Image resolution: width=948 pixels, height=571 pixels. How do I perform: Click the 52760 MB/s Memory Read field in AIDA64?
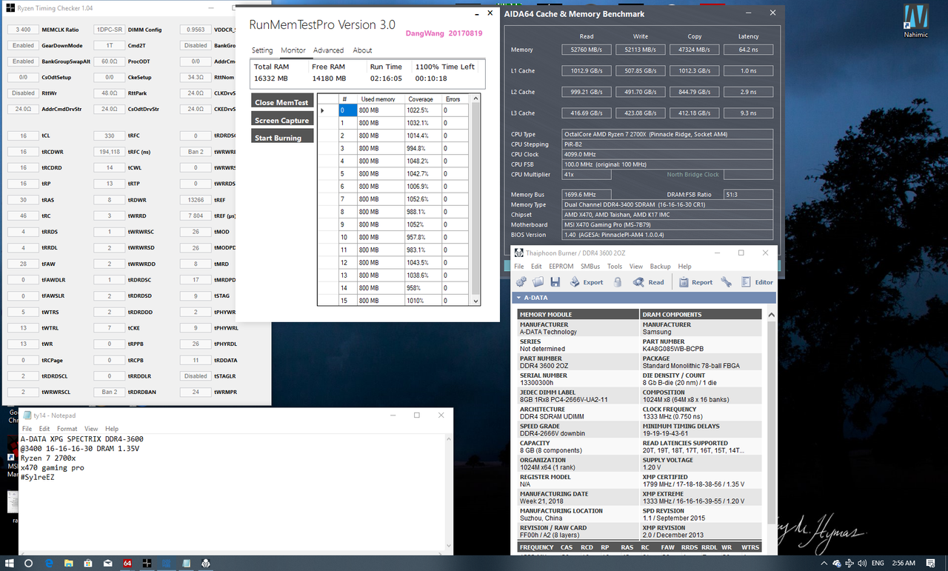[x=586, y=50]
